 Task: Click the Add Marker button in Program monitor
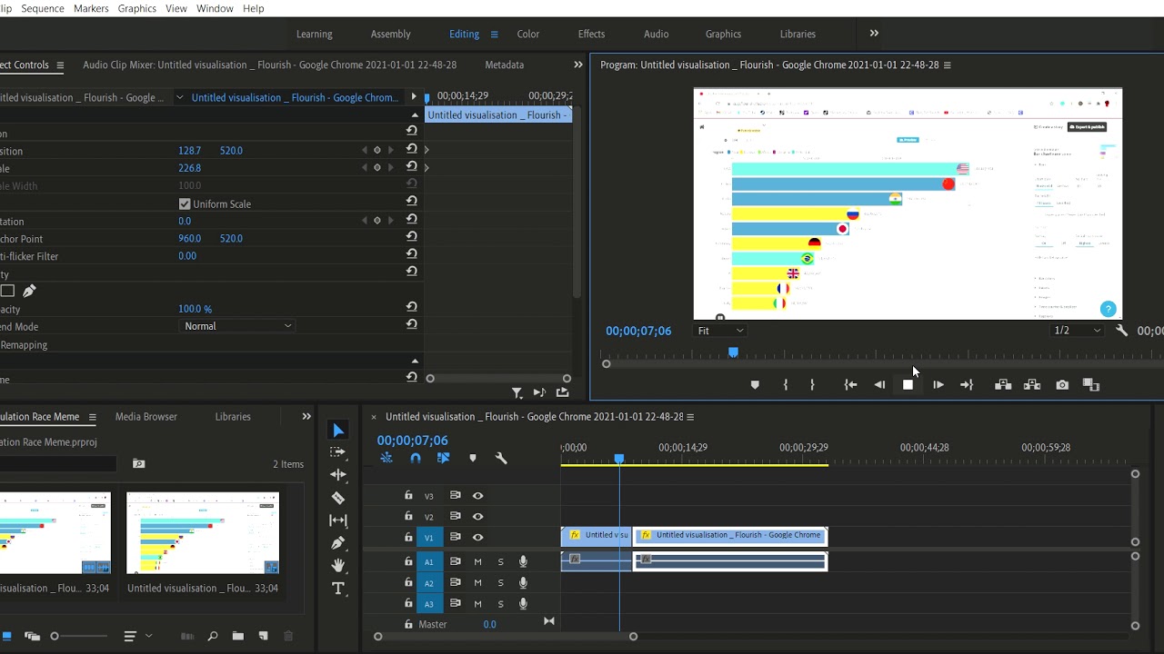[x=755, y=385]
